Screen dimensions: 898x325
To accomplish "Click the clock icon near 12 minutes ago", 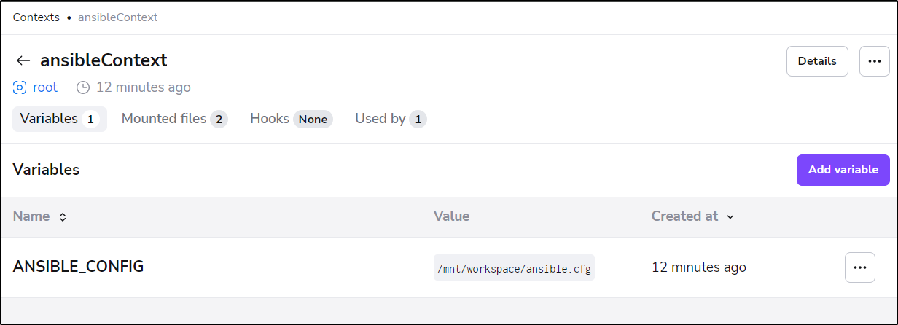I will 83,87.
